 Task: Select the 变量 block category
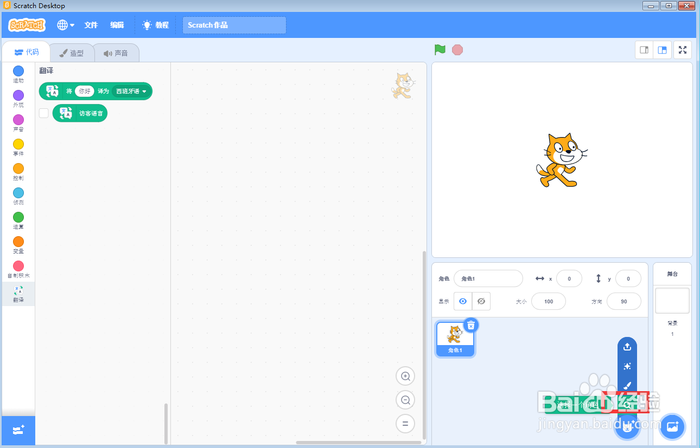click(x=18, y=245)
